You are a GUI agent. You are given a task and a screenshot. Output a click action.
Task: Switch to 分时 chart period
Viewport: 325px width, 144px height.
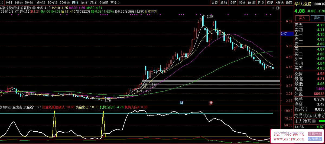coord(9,3)
